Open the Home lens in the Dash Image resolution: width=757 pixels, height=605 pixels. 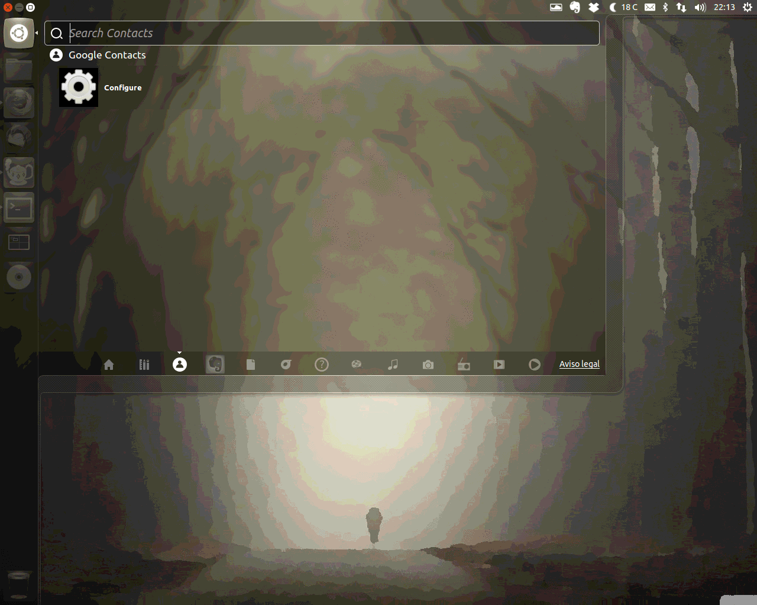(109, 365)
